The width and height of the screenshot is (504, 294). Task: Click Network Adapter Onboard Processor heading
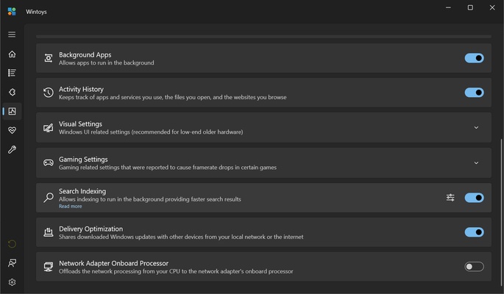coord(113,263)
